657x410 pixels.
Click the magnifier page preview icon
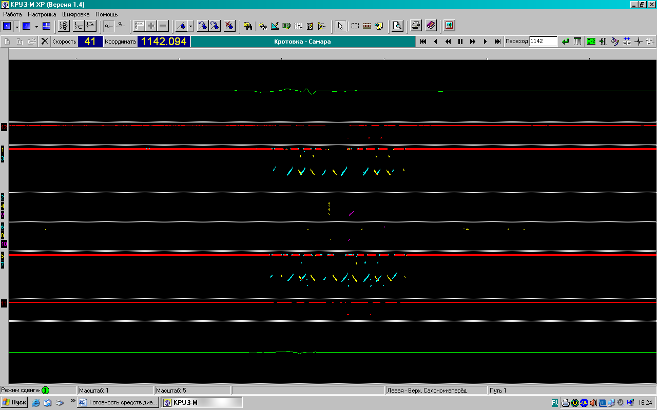(x=397, y=26)
